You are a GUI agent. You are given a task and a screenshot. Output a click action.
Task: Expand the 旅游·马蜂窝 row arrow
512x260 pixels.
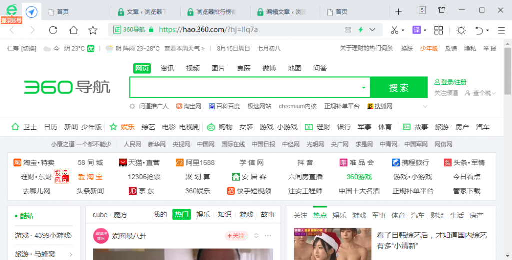[x=71, y=255]
